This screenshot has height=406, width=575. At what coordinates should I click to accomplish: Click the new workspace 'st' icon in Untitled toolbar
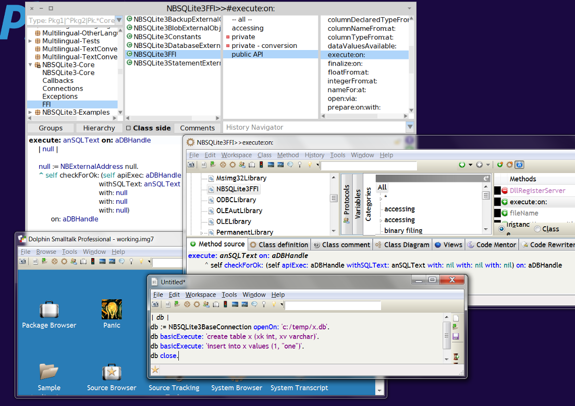coord(167,304)
